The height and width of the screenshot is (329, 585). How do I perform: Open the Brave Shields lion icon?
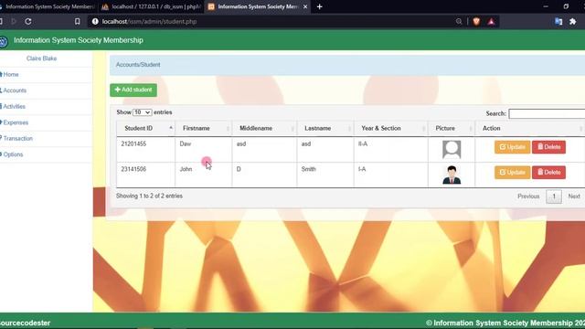coord(476,22)
